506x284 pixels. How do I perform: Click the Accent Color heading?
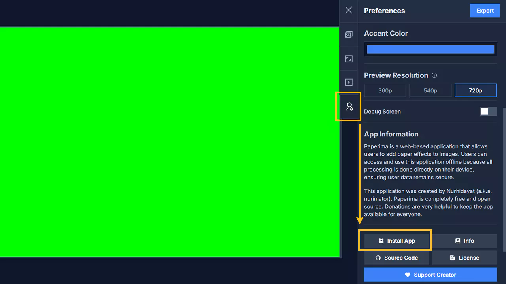[x=386, y=34]
